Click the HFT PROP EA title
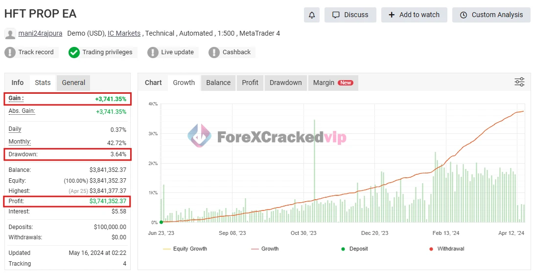 [40, 14]
